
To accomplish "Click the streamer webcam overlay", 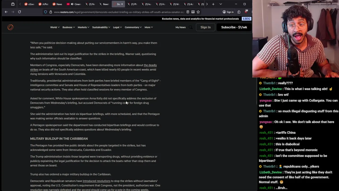I will point(296,39).
